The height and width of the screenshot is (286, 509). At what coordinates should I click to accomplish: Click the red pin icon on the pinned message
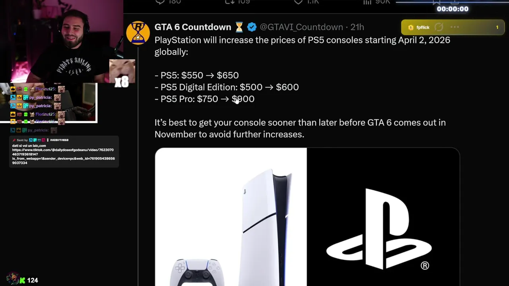[14, 140]
